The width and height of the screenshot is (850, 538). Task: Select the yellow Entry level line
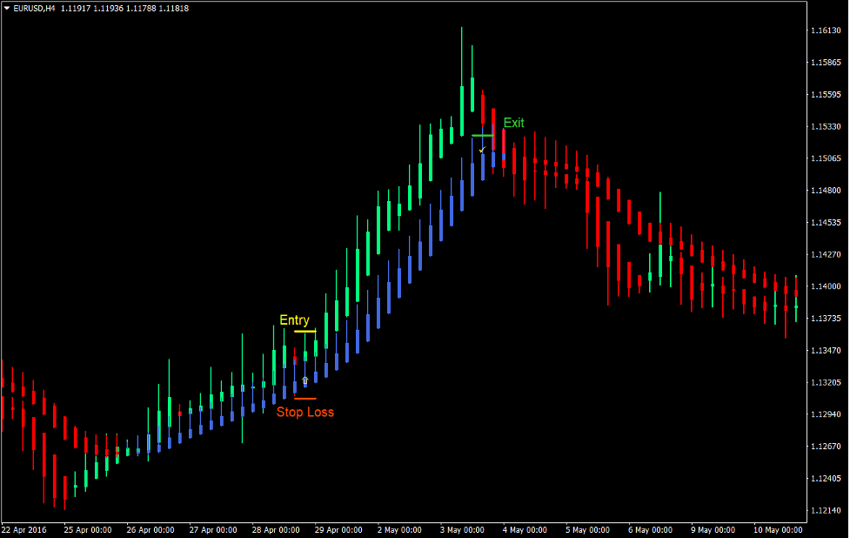click(305, 332)
